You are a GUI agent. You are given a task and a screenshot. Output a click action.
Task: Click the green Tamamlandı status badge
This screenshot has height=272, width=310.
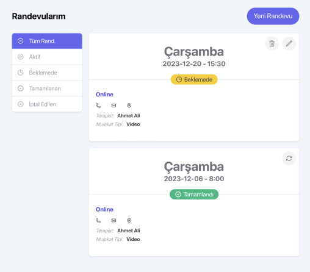(194, 195)
